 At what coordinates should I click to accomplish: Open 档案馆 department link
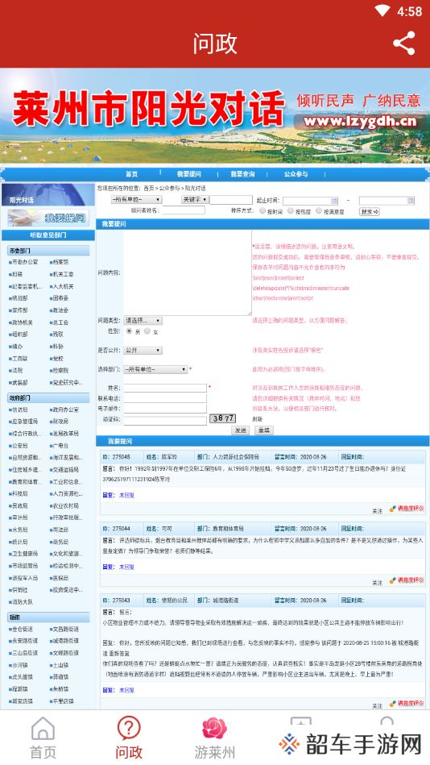click(x=59, y=262)
